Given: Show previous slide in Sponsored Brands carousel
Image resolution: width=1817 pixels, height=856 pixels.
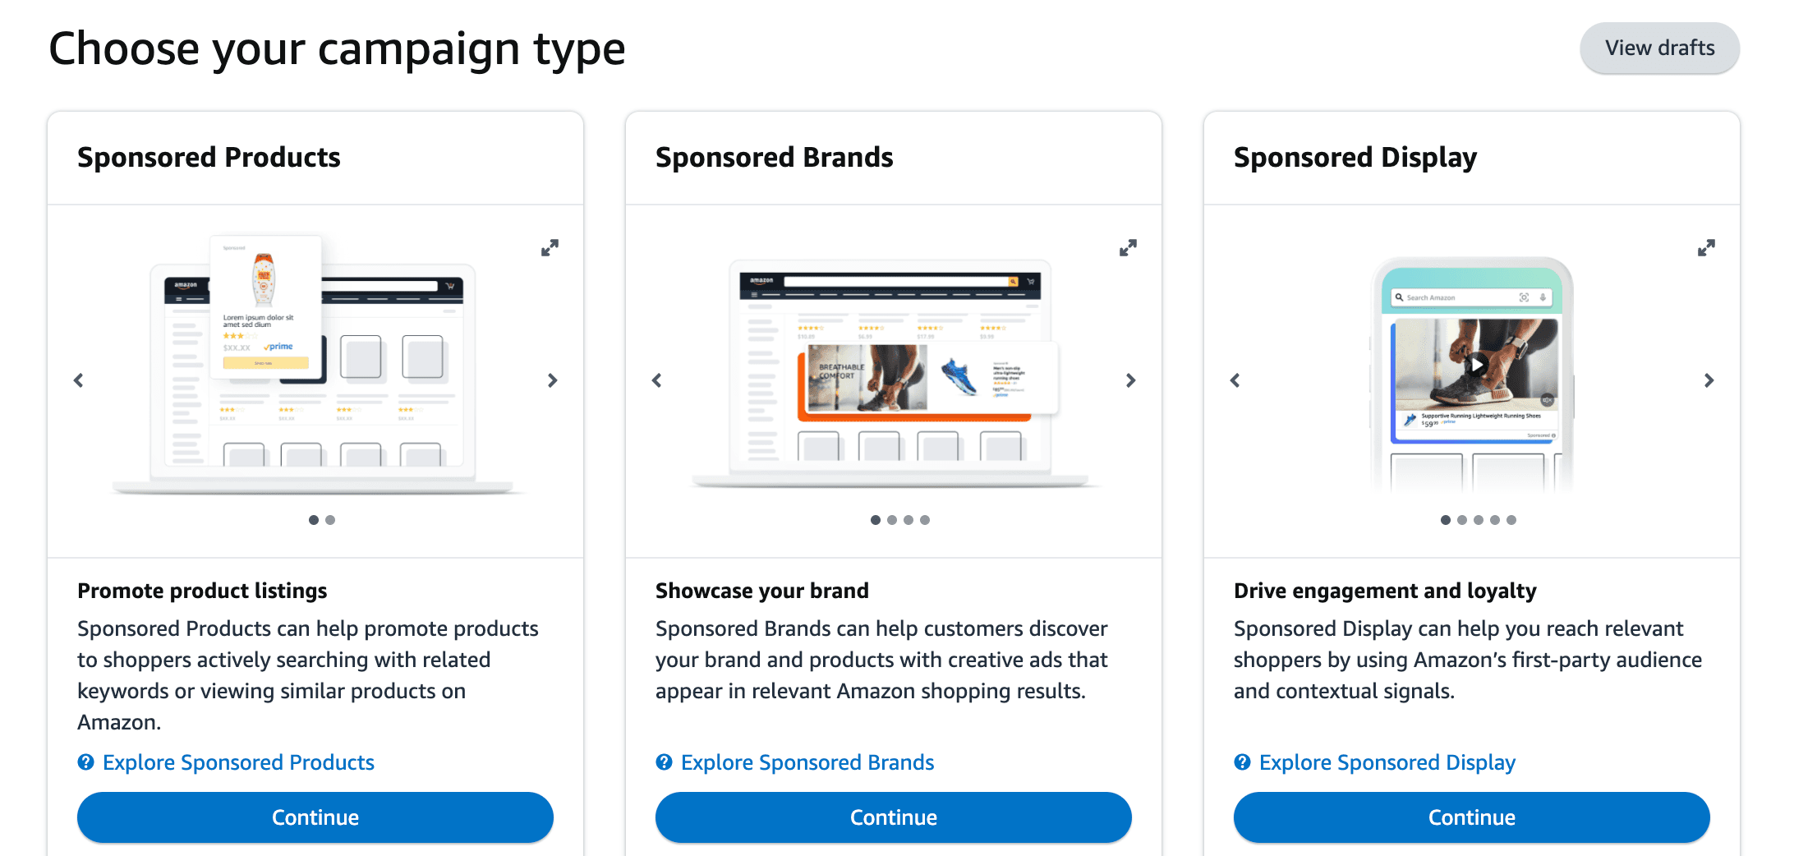Looking at the screenshot, I should point(657,380).
